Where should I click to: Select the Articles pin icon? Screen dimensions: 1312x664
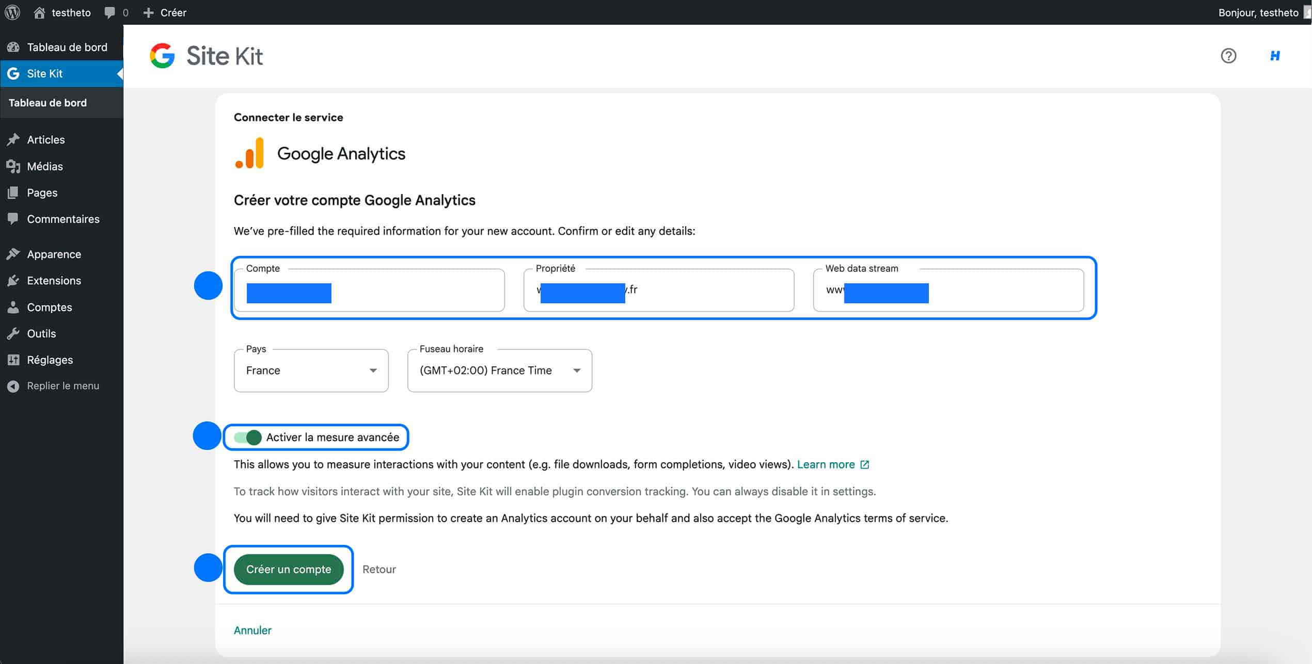coord(14,139)
